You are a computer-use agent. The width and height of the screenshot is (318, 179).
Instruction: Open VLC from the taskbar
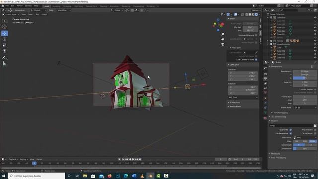point(142,176)
